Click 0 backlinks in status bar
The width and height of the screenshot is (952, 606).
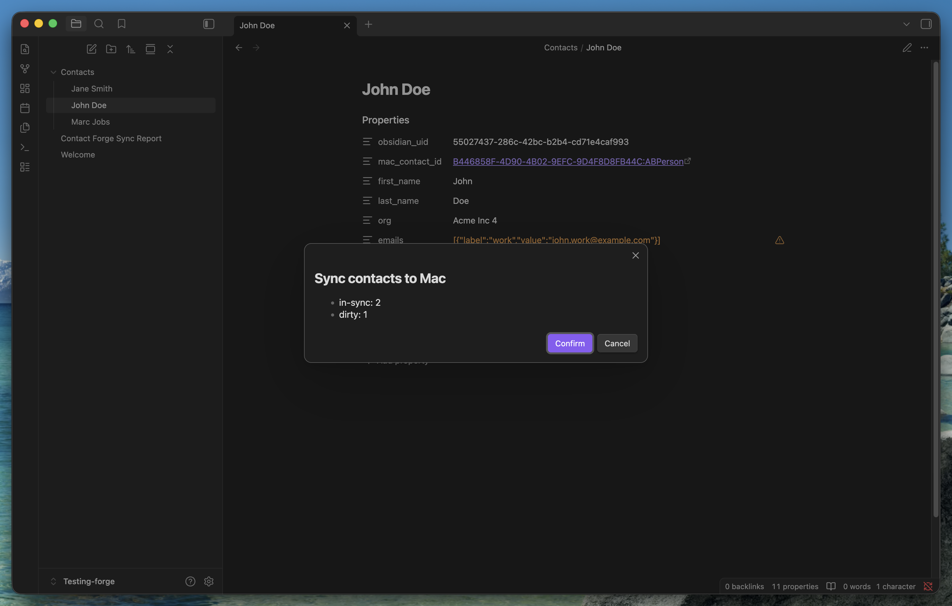[x=744, y=586]
